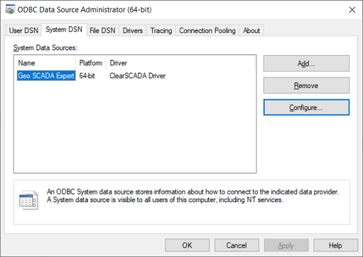Select the Geo SCADA Expert data source
The height and width of the screenshot is (257, 363).
click(x=46, y=76)
